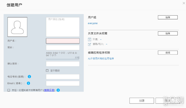This screenshot has height=108, width=186.
Task: Check the send notification email checkbox
Action: (9, 90)
